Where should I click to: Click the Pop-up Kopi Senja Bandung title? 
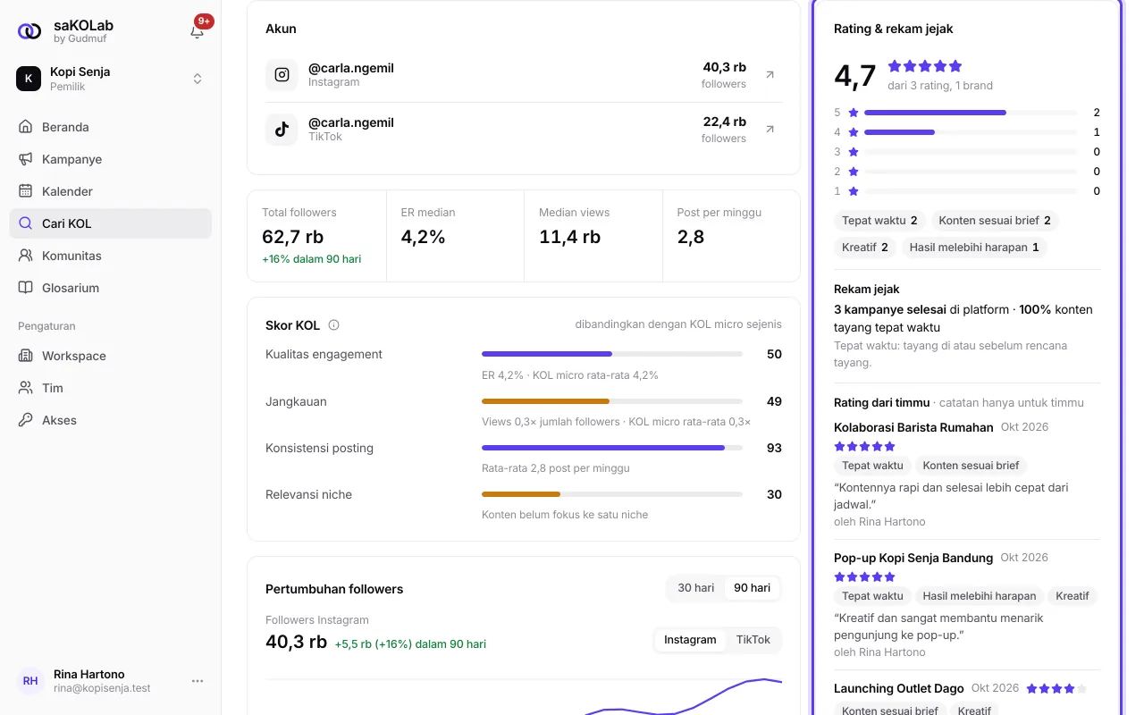(913, 558)
